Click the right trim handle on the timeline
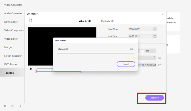 pos(81,72)
